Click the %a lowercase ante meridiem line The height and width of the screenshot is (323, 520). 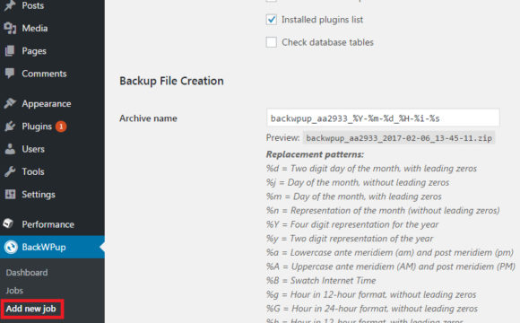[x=390, y=252]
